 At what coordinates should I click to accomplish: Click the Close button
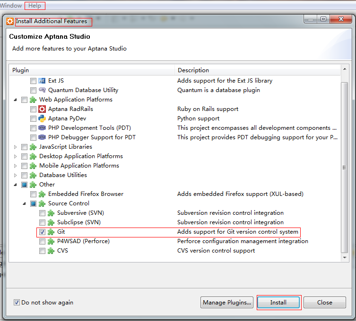(x=325, y=303)
